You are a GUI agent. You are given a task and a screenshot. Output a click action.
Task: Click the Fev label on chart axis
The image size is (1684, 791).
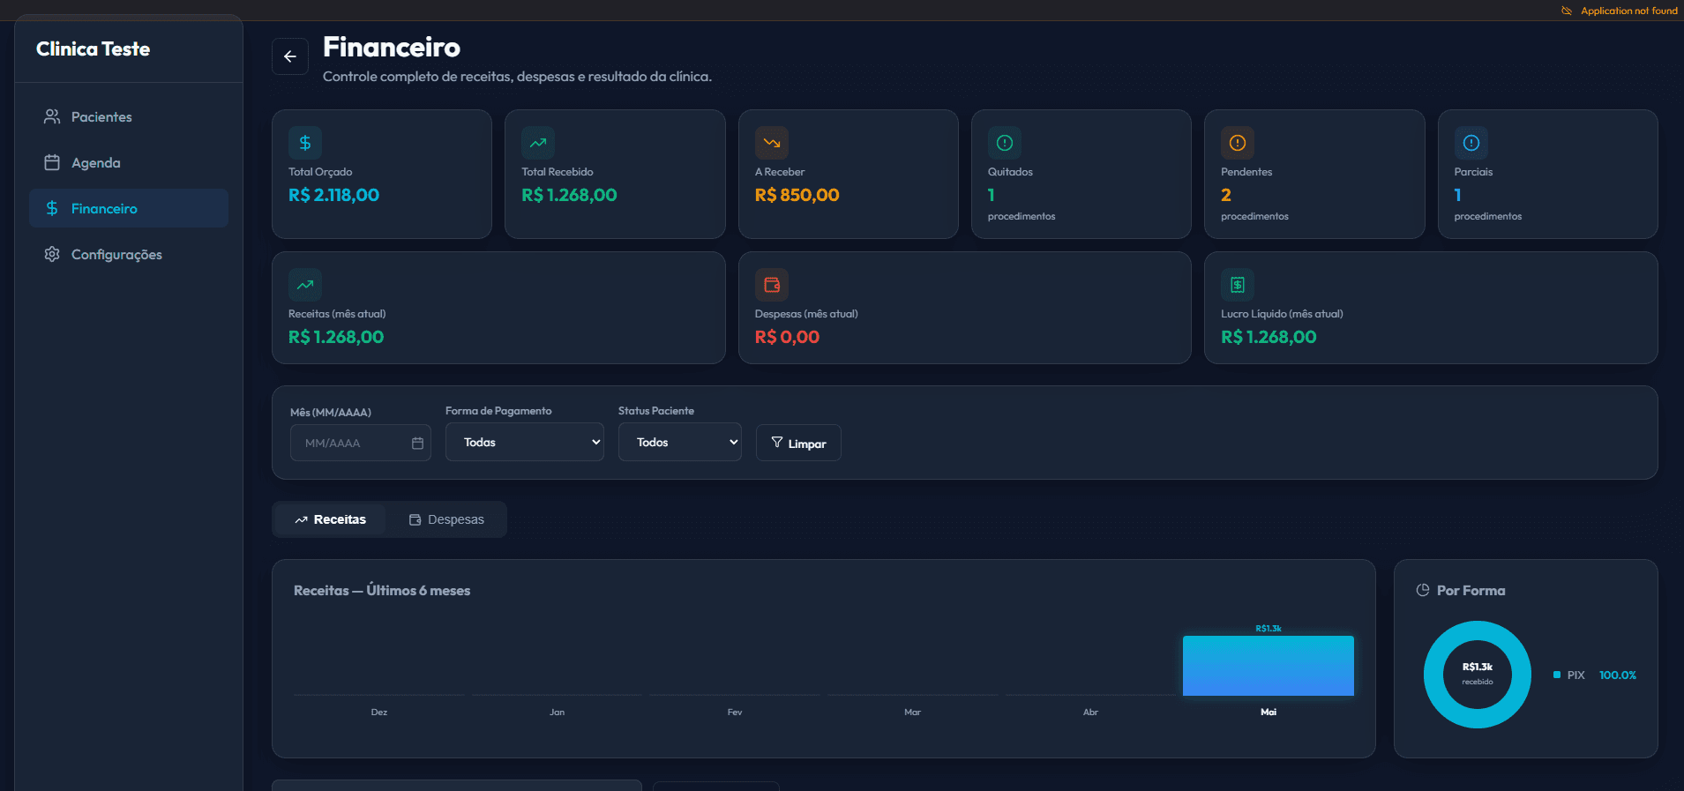(735, 712)
